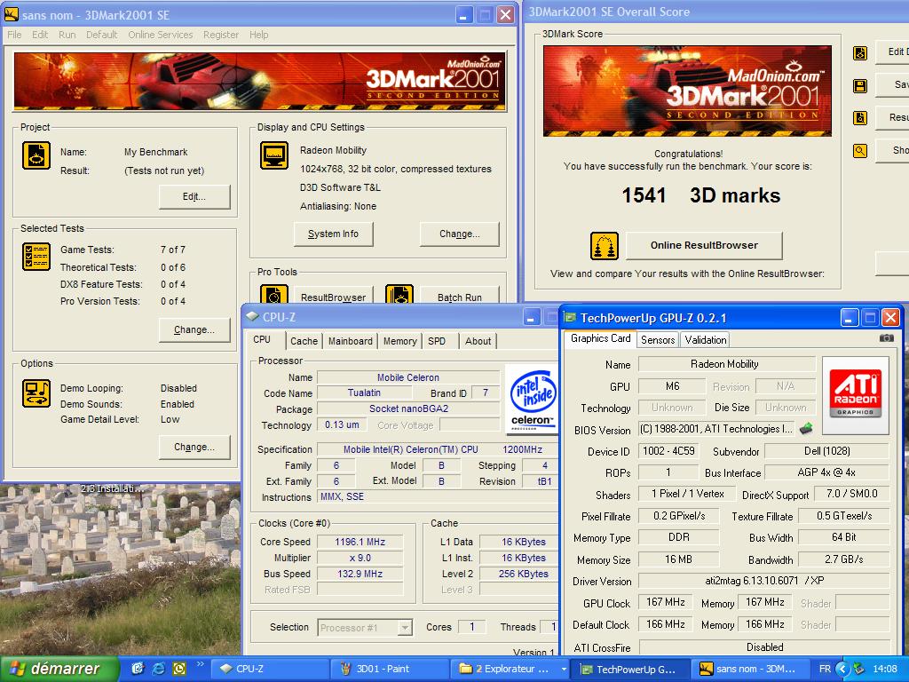
Task: Click the ATI Radeon logo in GPU-Z
Action: [856, 395]
